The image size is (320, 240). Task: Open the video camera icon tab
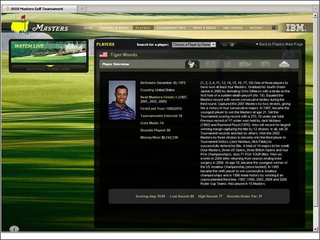pyautogui.click(x=245, y=64)
